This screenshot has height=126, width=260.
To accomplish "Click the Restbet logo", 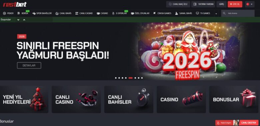I will (x=15, y=4).
